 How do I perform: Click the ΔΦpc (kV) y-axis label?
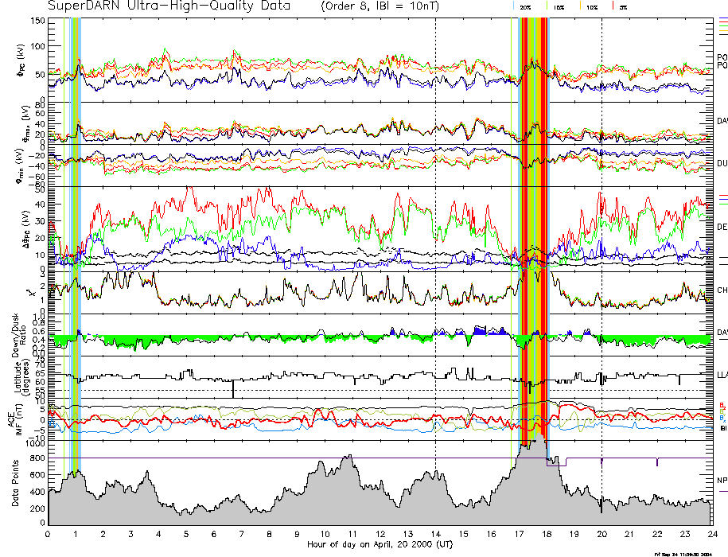point(26,228)
